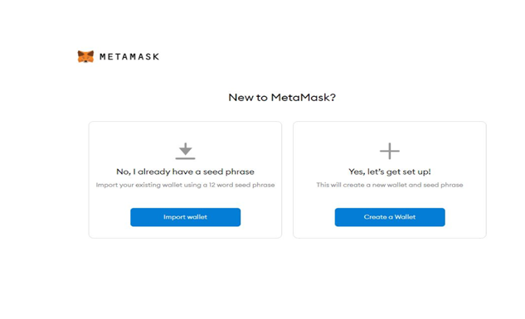
Task: Select "Yes, let's get set up!" title
Action: pyautogui.click(x=390, y=172)
